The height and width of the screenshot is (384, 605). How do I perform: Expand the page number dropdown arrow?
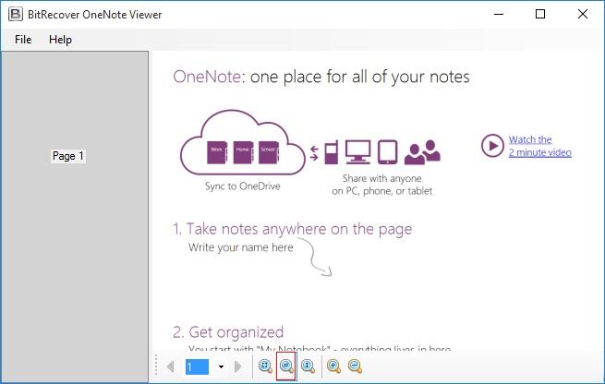coord(221,366)
